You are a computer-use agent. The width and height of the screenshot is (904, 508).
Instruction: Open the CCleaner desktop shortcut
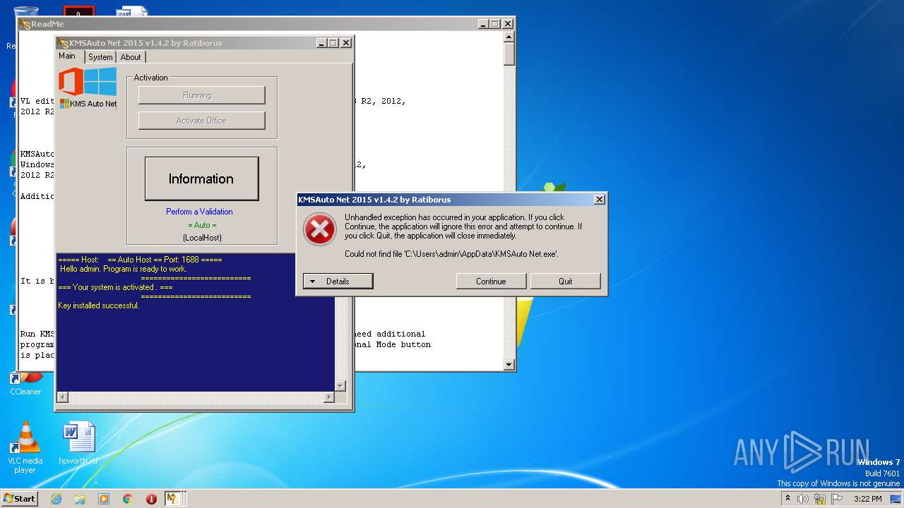[25, 385]
